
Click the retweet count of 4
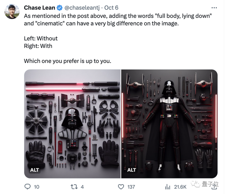(x=82, y=187)
